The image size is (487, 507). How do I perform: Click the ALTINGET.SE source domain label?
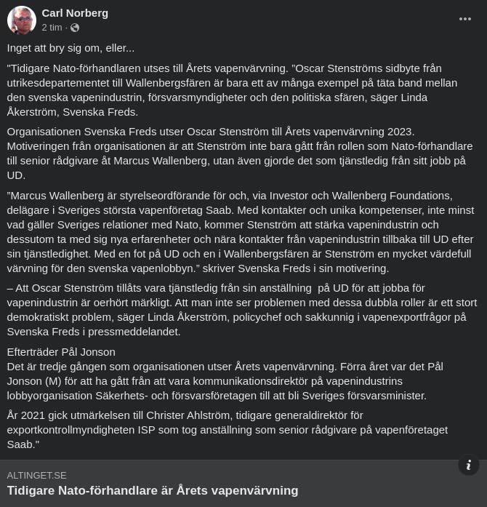[36, 475]
